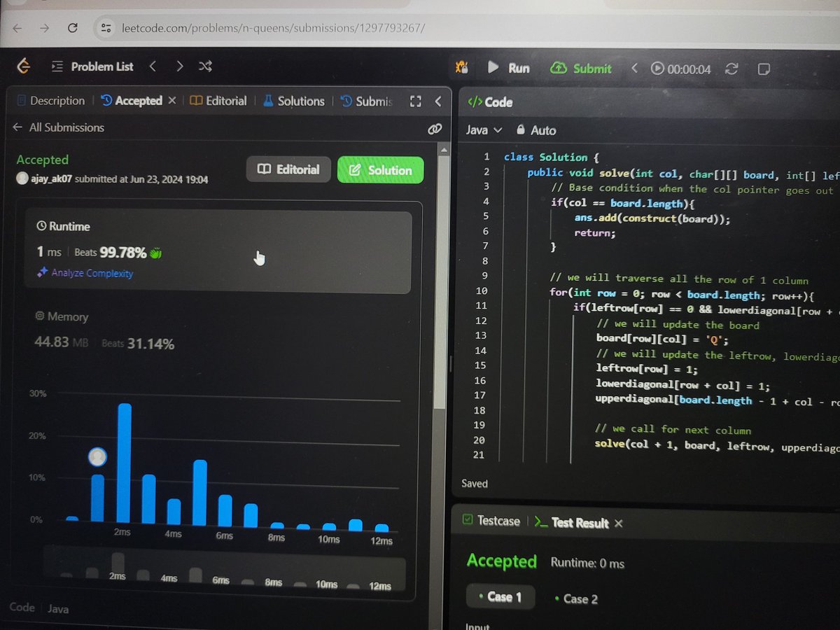840x630 pixels.
Task: Click 'Code | Java' label below chart
Action: click(x=39, y=608)
